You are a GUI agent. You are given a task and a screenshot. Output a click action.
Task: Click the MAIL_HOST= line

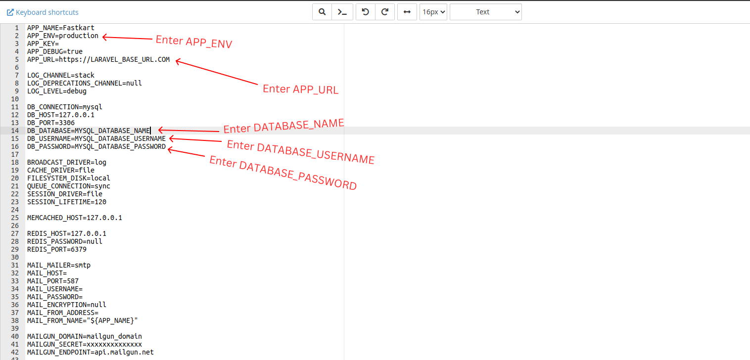(x=47, y=273)
